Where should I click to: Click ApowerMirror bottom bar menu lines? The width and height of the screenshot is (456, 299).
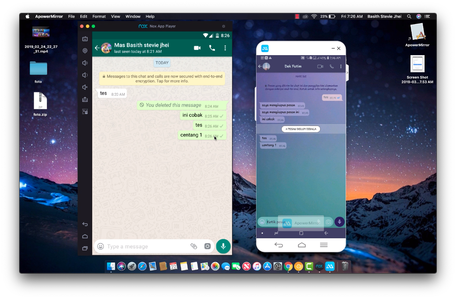pos(324,245)
